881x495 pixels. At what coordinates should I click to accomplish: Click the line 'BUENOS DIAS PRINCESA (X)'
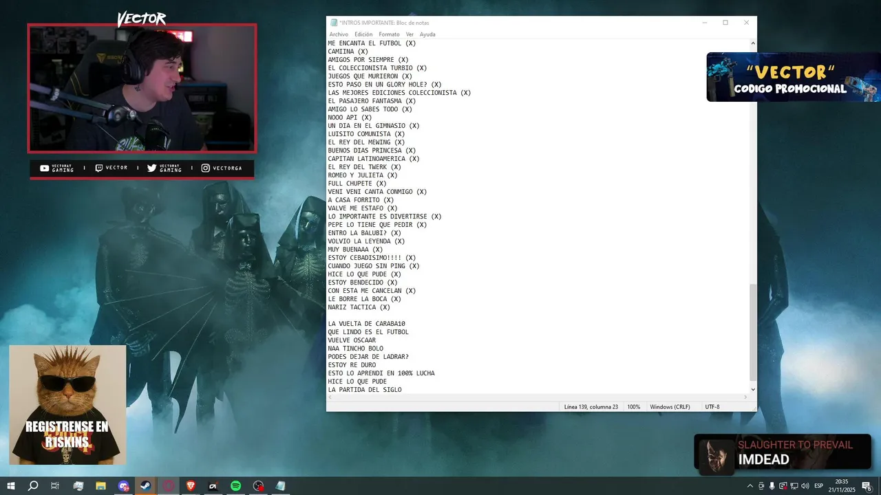372,151
